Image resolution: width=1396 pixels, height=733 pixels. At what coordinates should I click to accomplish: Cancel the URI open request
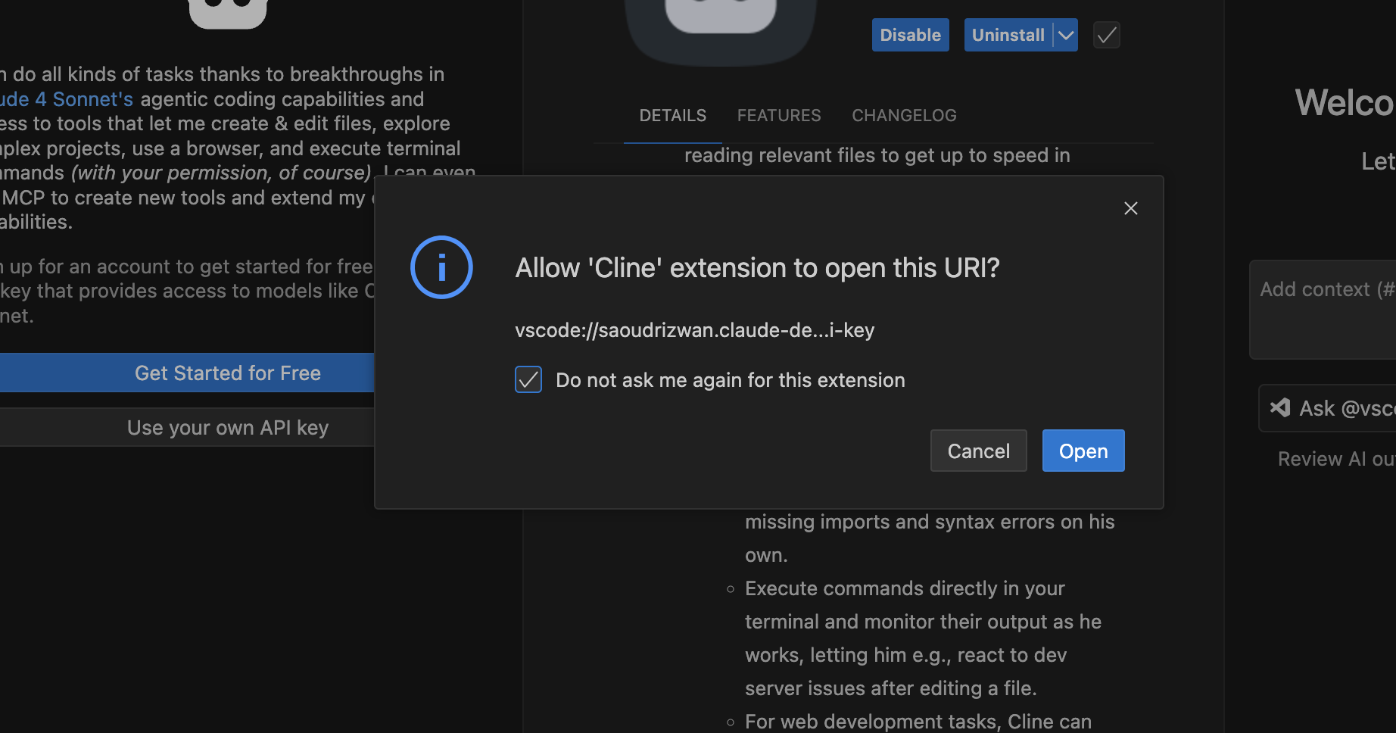pyautogui.click(x=978, y=451)
